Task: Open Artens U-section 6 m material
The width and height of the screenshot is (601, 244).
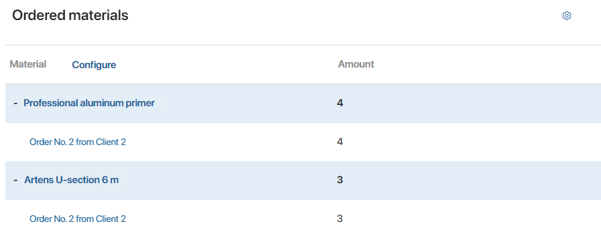Action: [x=71, y=180]
